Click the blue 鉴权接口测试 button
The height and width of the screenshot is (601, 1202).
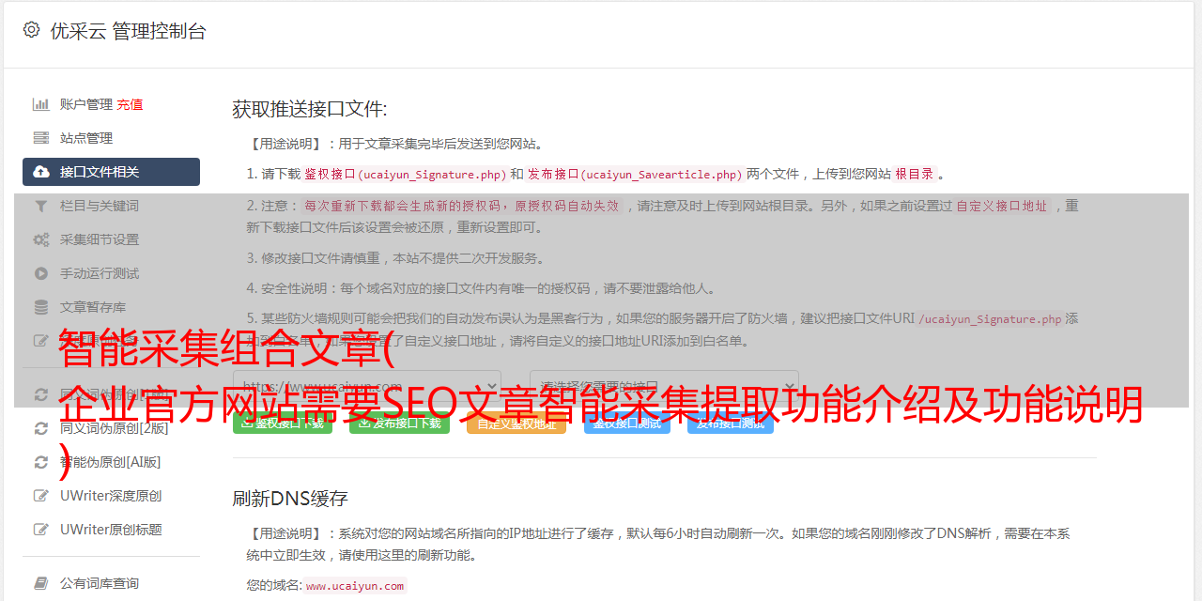pyautogui.click(x=627, y=424)
